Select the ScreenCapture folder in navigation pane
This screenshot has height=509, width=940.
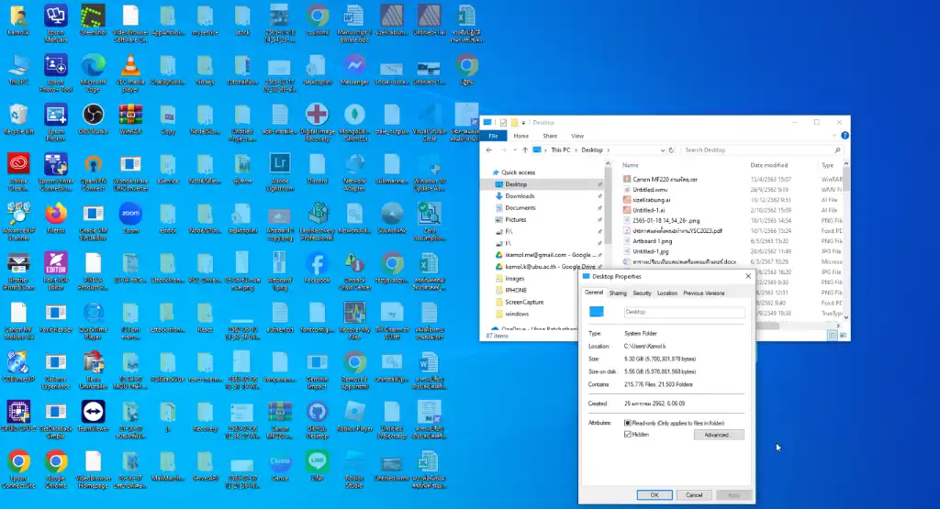tap(524, 302)
